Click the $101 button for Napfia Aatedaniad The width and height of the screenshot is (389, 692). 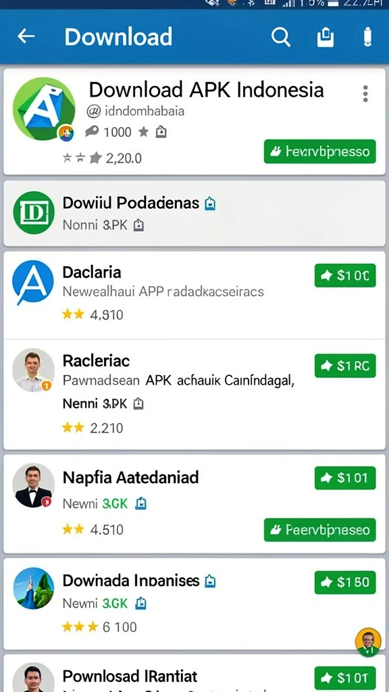pyautogui.click(x=345, y=478)
